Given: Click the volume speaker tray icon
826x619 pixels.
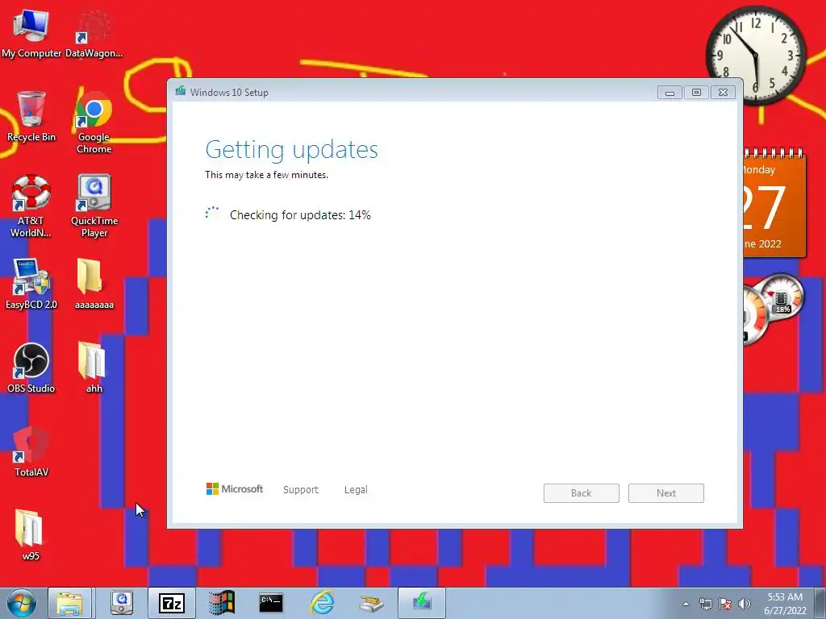Looking at the screenshot, I should pos(745,604).
